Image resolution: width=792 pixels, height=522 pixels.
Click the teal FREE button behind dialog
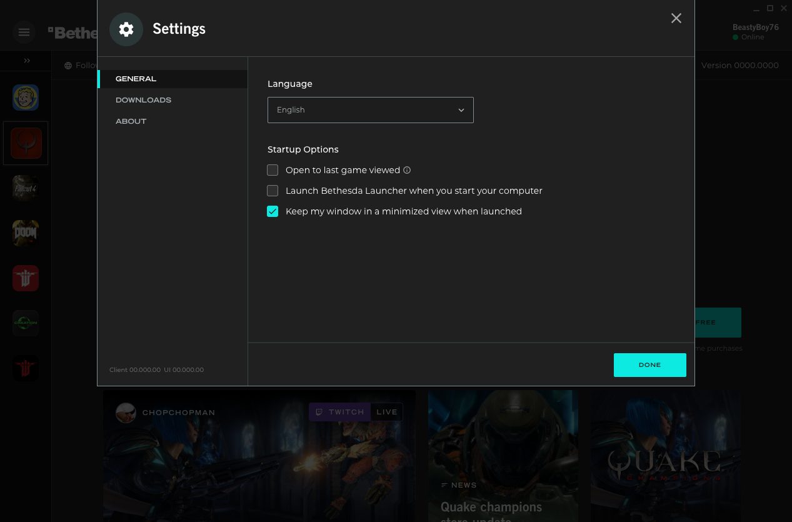pos(718,323)
